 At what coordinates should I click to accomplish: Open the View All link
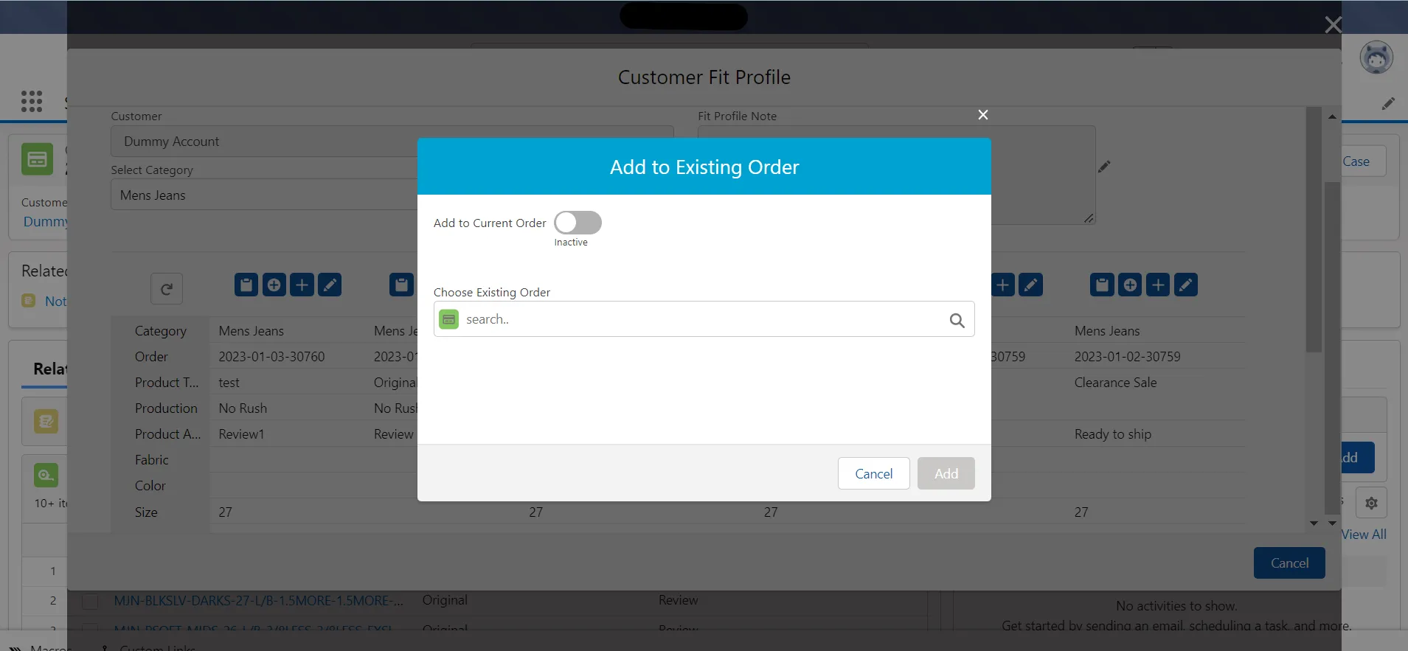1364,535
